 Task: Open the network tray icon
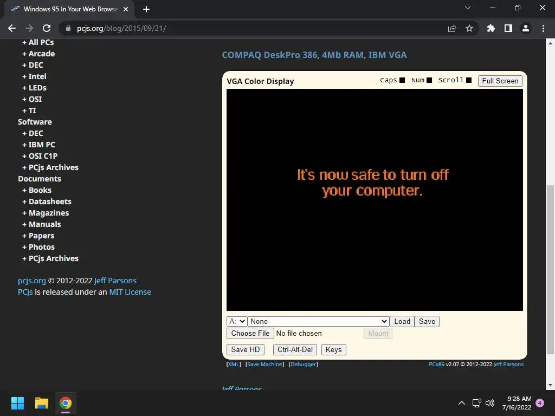[477, 403]
